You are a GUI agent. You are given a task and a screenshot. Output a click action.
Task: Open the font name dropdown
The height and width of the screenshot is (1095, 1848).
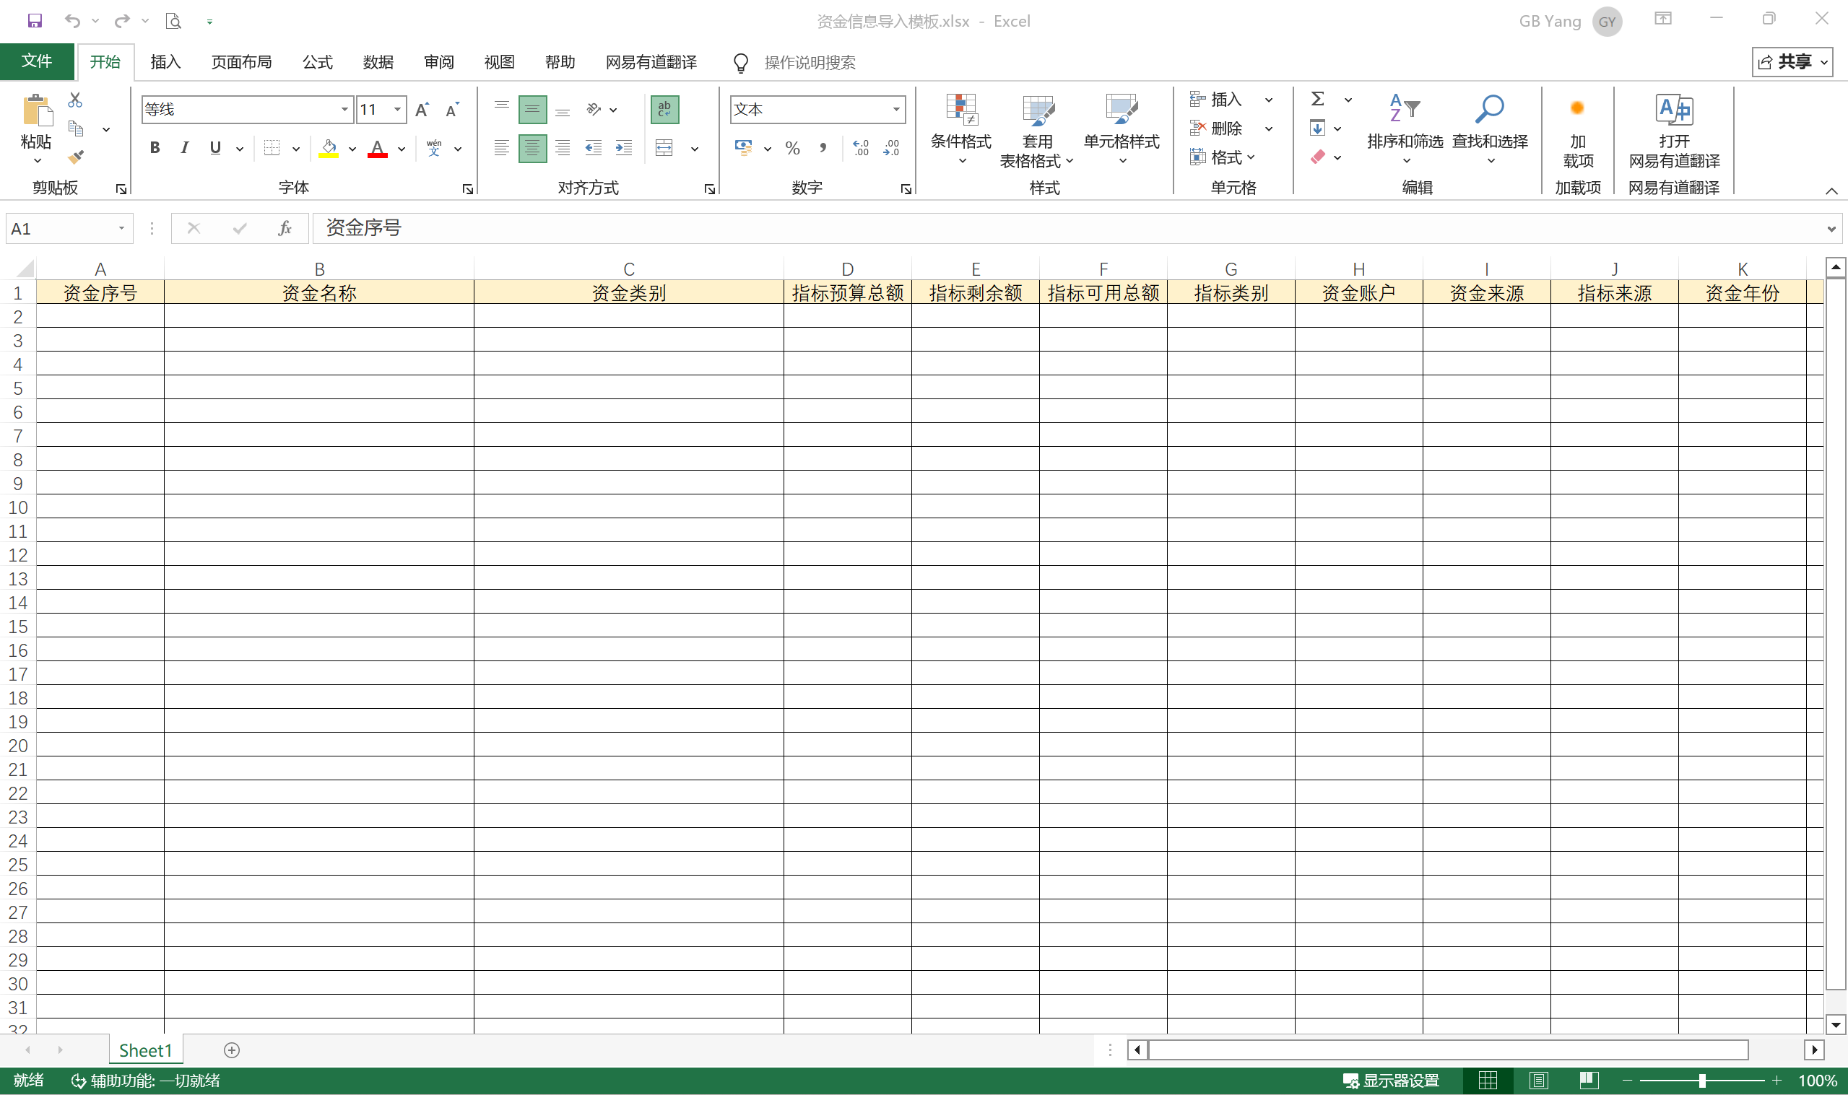pos(344,109)
